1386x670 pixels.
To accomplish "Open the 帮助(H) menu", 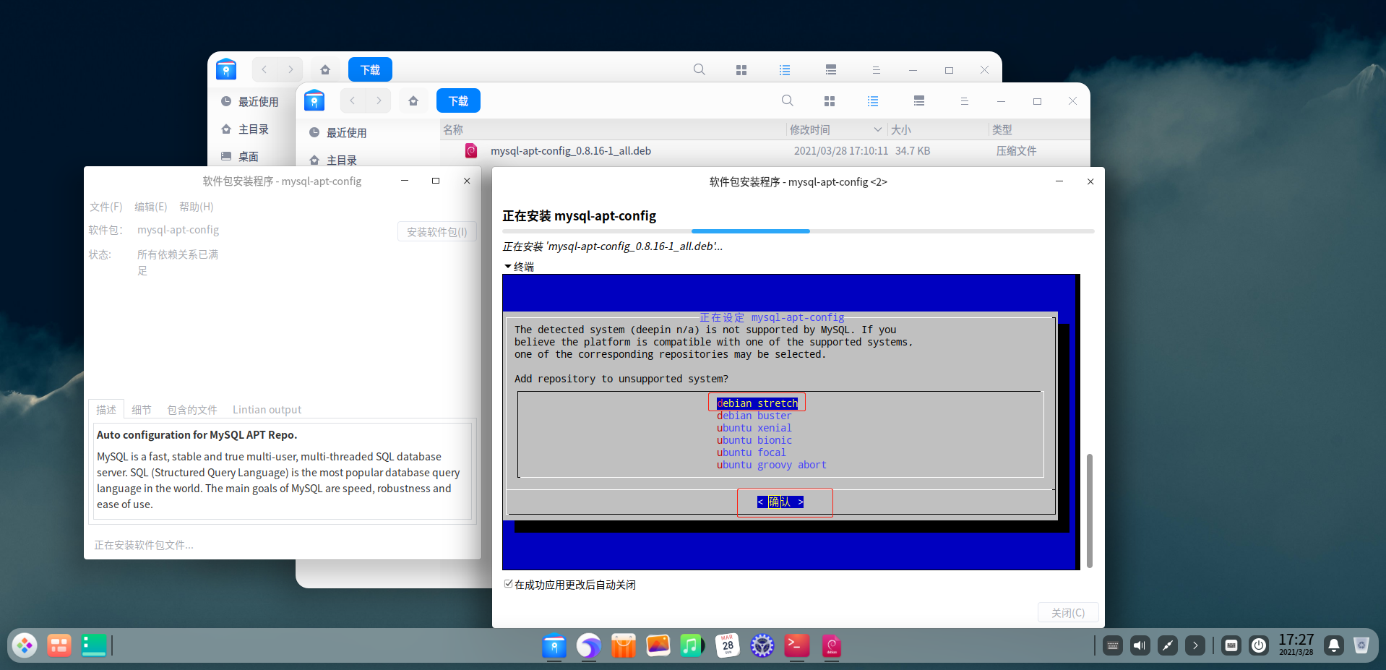I will click(196, 207).
